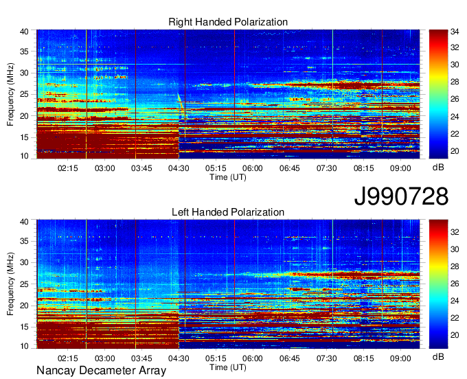
Task: Click 'Frequency (MHz)' axis label of Left Handed plot
Action: coord(10,284)
